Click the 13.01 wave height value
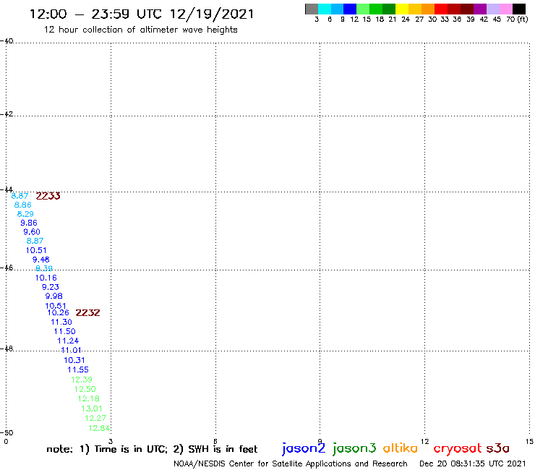The image size is (535, 470). pos(92,409)
